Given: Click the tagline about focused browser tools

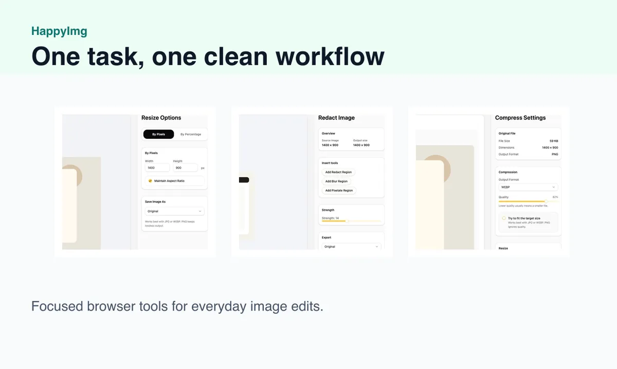Looking at the screenshot, I should click(x=177, y=306).
